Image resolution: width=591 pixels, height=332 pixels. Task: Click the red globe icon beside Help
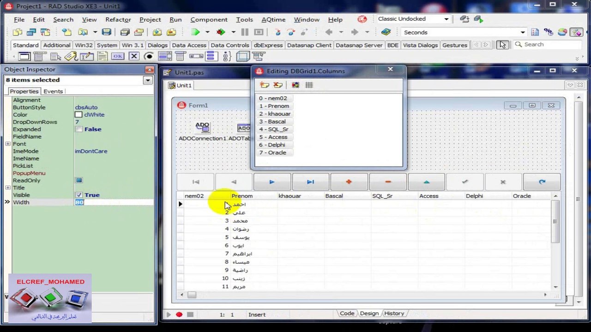coord(362,19)
